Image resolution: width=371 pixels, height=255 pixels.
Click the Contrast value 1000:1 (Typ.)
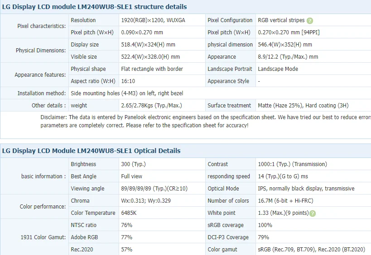pyautogui.click(x=293, y=164)
